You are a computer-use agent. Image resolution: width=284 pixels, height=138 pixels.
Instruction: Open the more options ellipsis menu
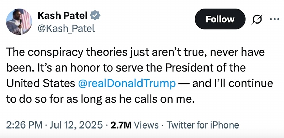click(274, 19)
